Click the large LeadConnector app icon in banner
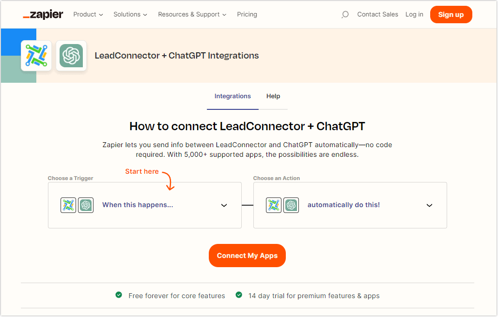The height and width of the screenshot is (317, 498). coord(36,56)
